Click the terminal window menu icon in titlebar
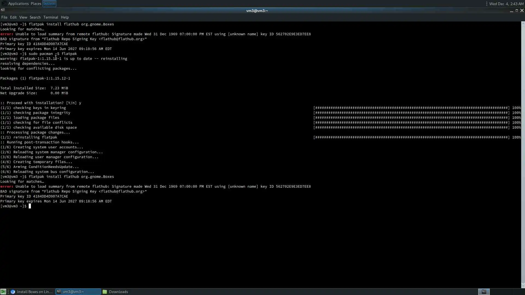Image resolution: width=525 pixels, height=295 pixels. tap(3, 10)
